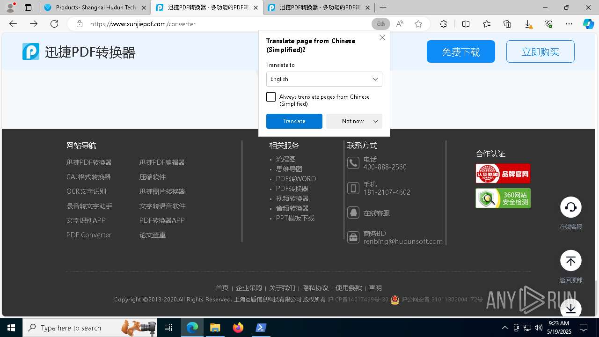Open Task View on the taskbar
The image size is (599, 337).
(168, 328)
